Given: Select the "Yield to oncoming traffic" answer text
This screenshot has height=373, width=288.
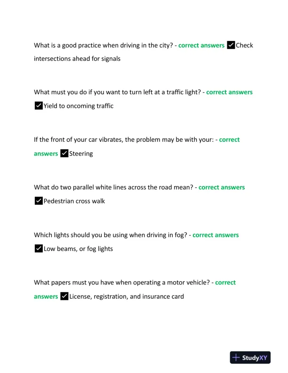Looking at the screenshot, I should click(79, 106).
